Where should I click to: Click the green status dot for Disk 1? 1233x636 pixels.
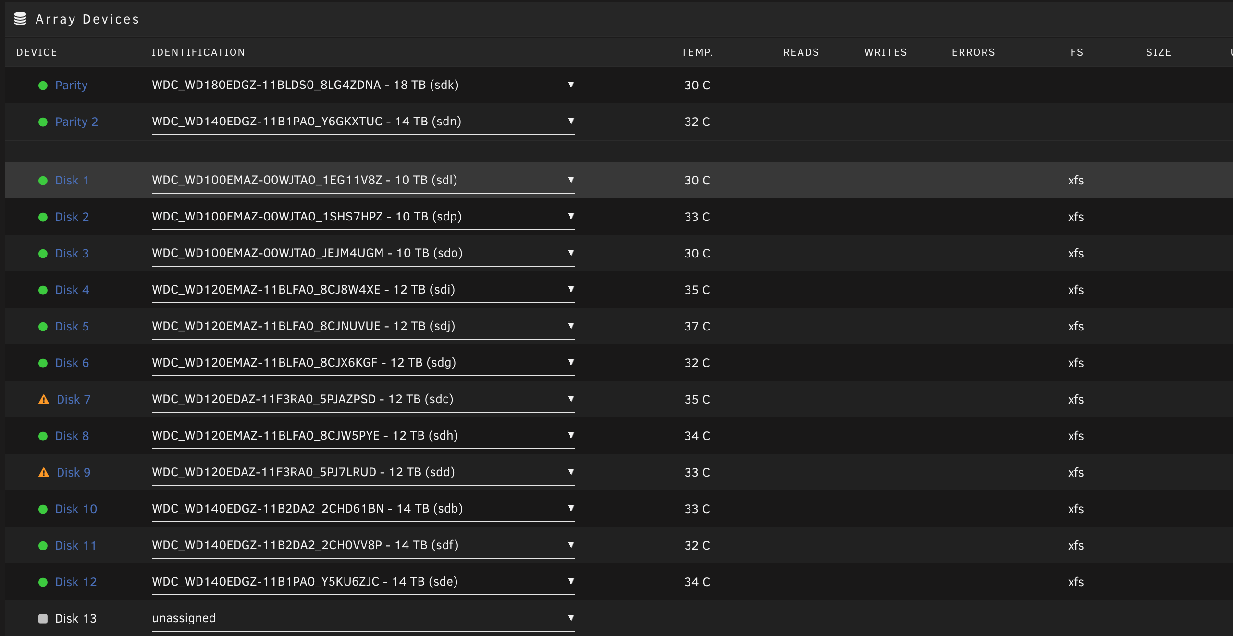tap(43, 181)
